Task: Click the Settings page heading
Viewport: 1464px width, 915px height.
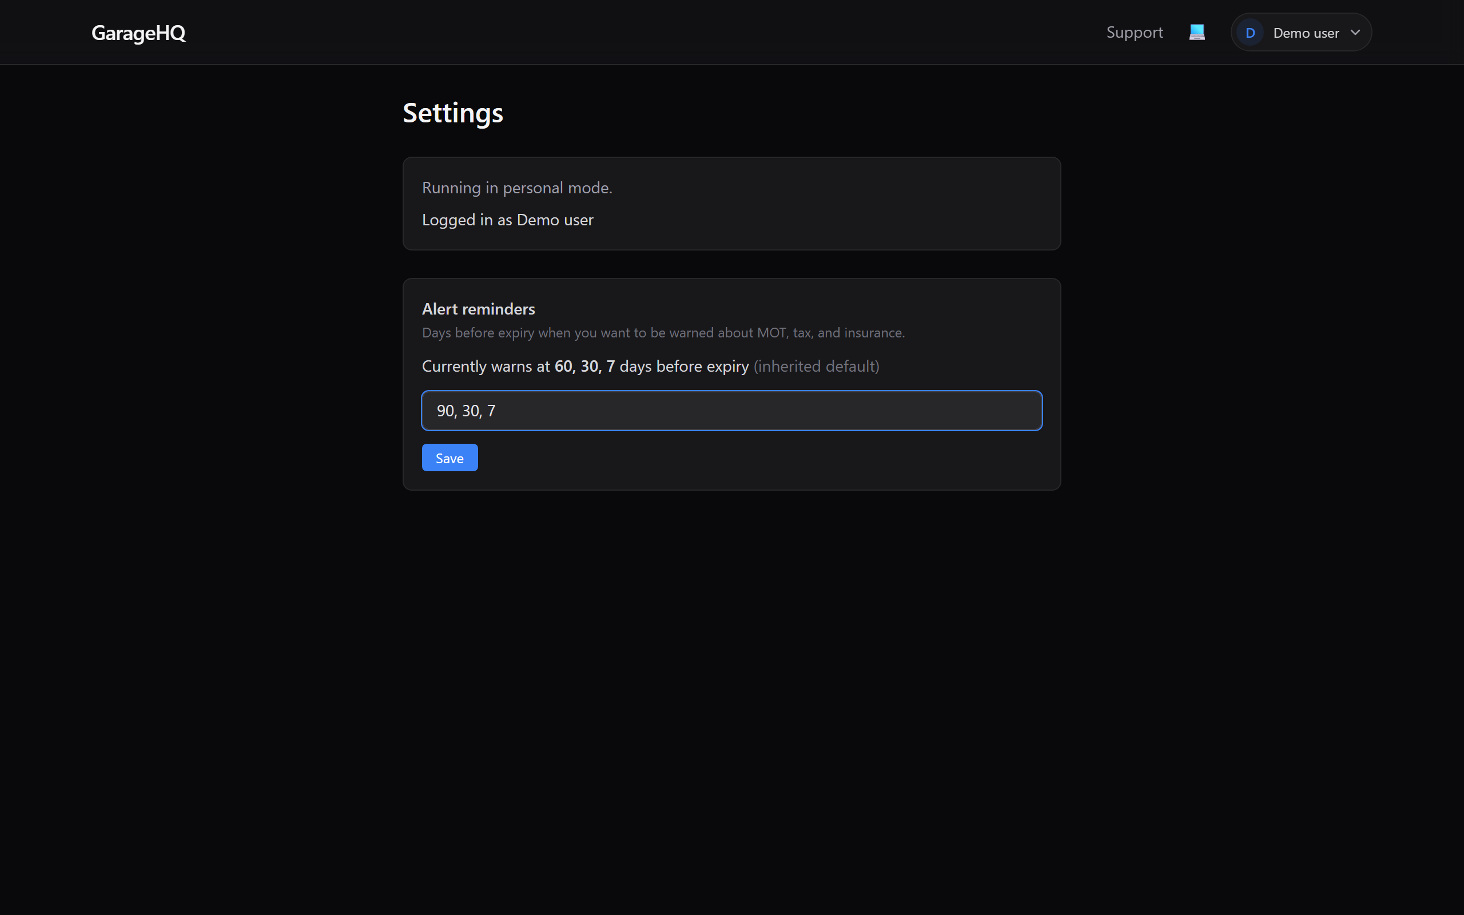Action: click(x=452, y=113)
